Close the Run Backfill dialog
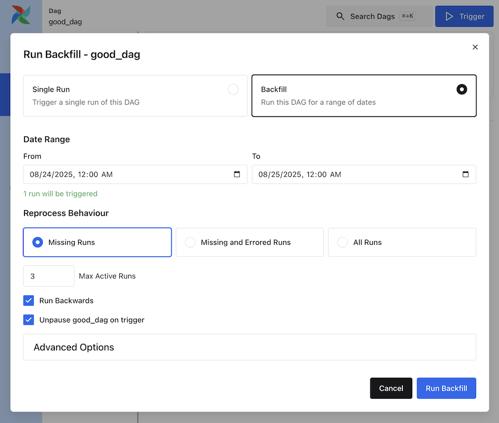 pos(475,47)
